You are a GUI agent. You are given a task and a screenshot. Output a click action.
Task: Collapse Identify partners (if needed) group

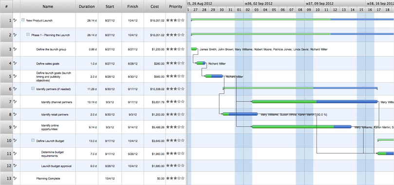point(33,88)
